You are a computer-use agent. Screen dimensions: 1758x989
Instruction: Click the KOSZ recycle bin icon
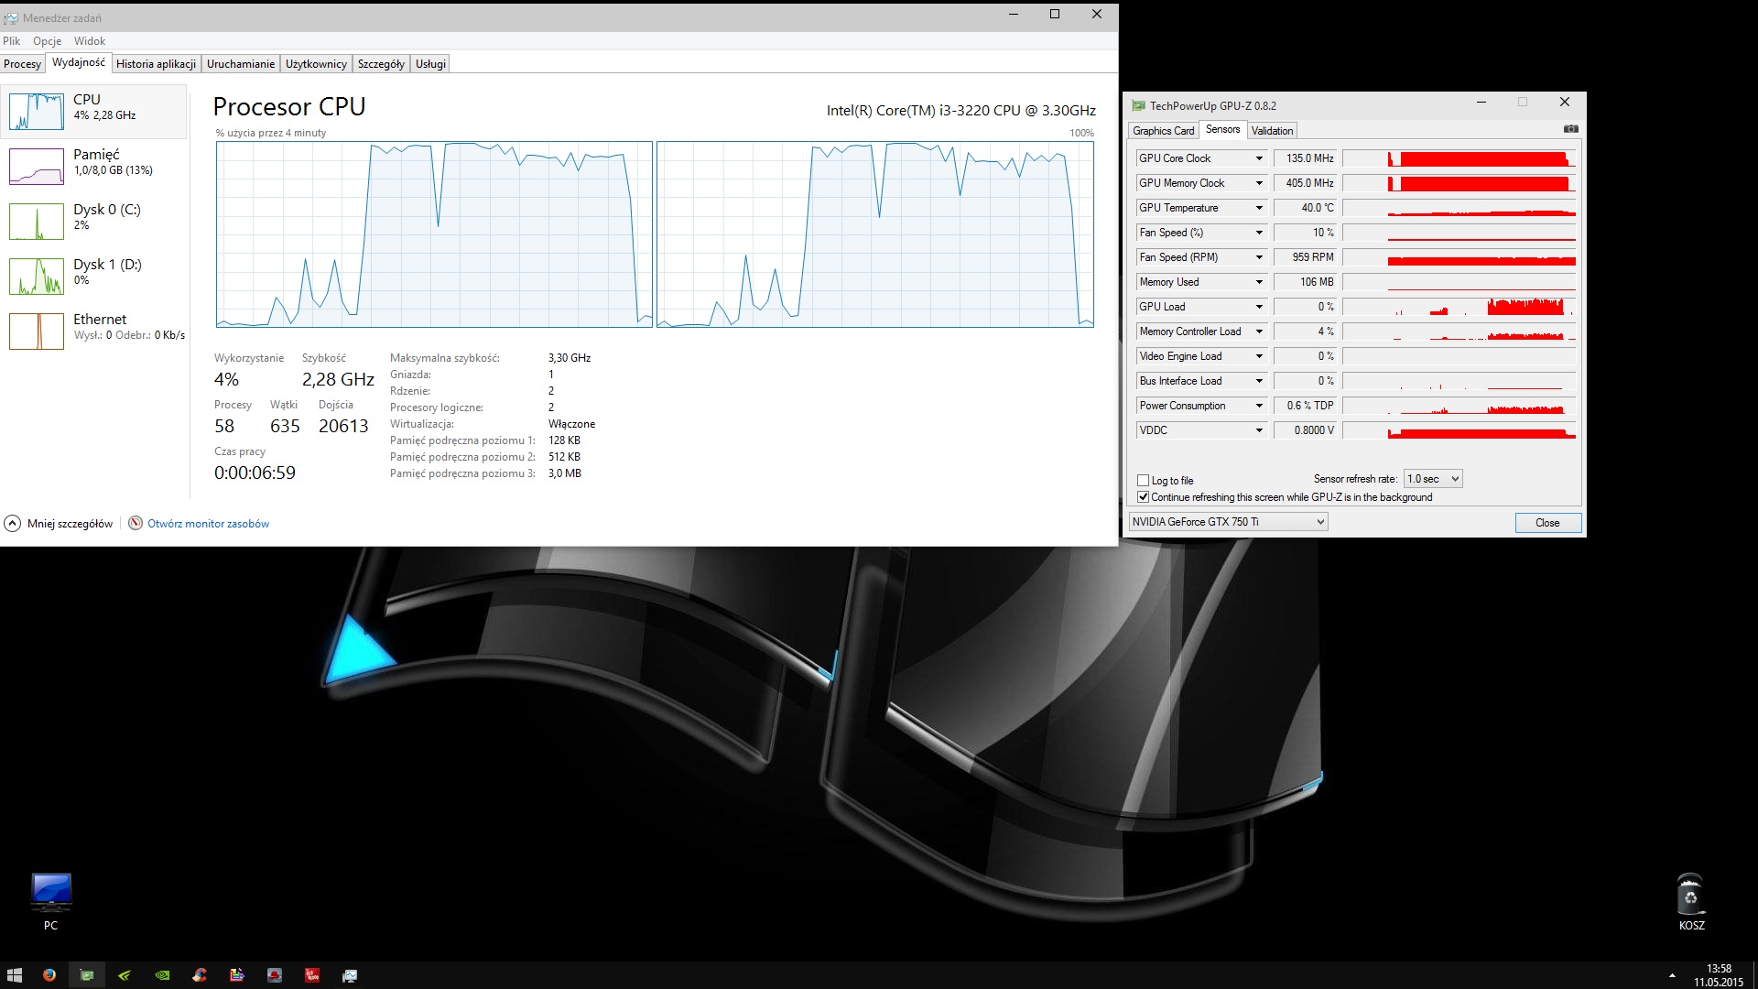1690,896
